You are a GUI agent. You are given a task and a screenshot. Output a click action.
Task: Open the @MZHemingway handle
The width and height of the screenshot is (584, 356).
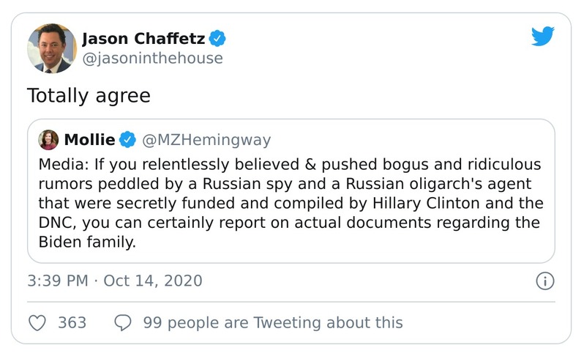206,139
